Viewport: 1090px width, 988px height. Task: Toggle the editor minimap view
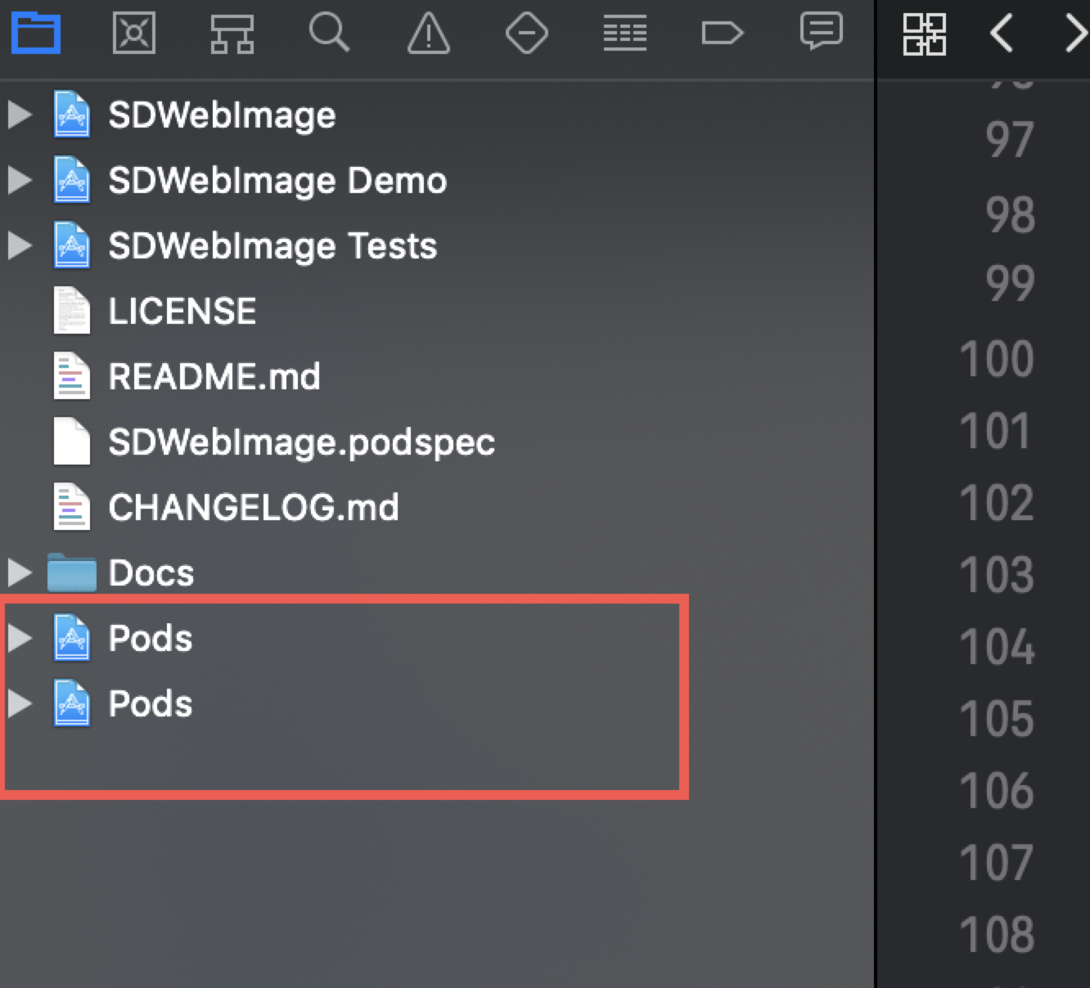pyautogui.click(x=926, y=34)
